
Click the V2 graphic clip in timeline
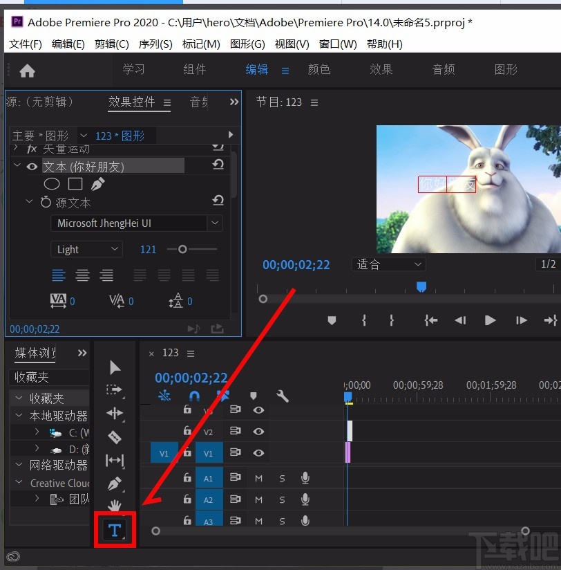(350, 431)
